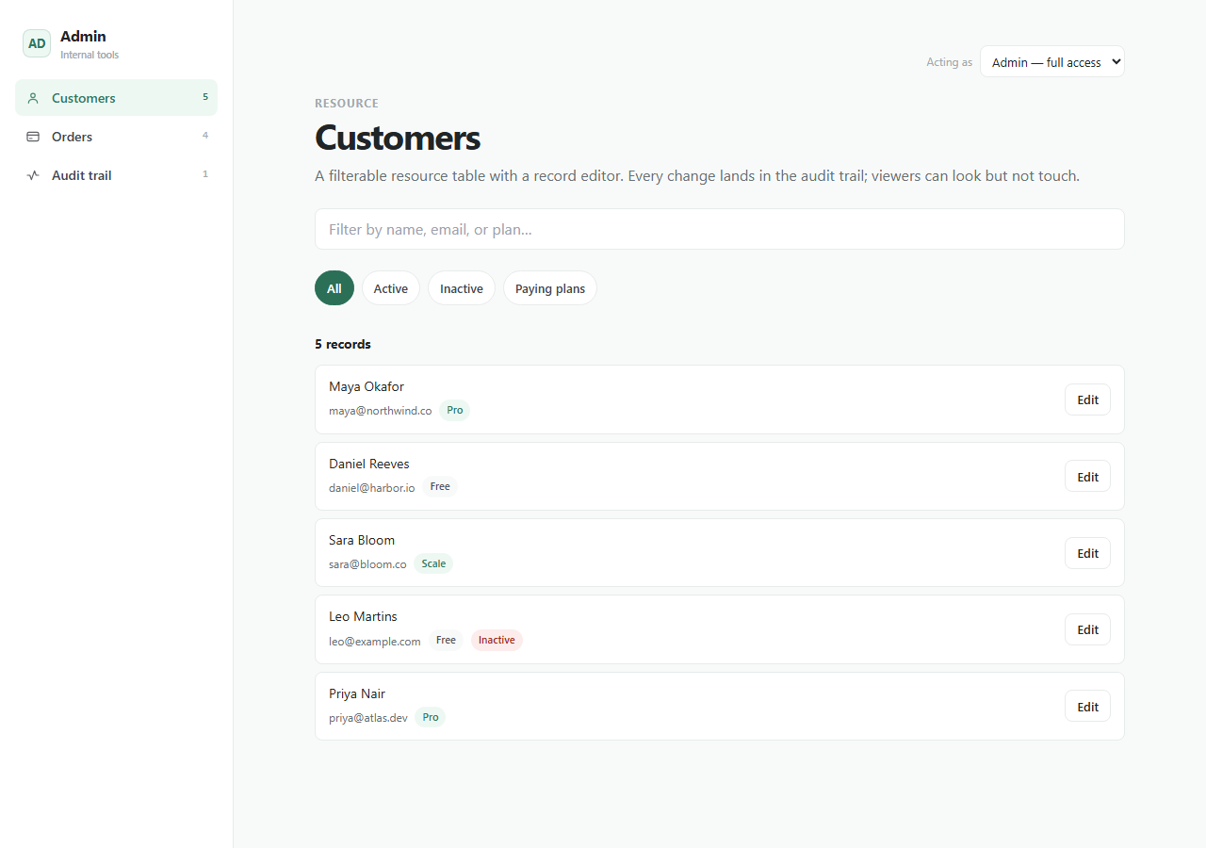Edit the Leo Martins record
Screen dimensions: 1206x848
[x=1087, y=629]
